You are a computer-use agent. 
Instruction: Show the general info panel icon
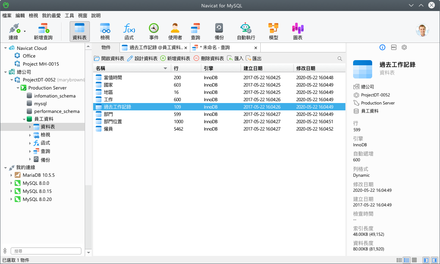[x=382, y=47]
